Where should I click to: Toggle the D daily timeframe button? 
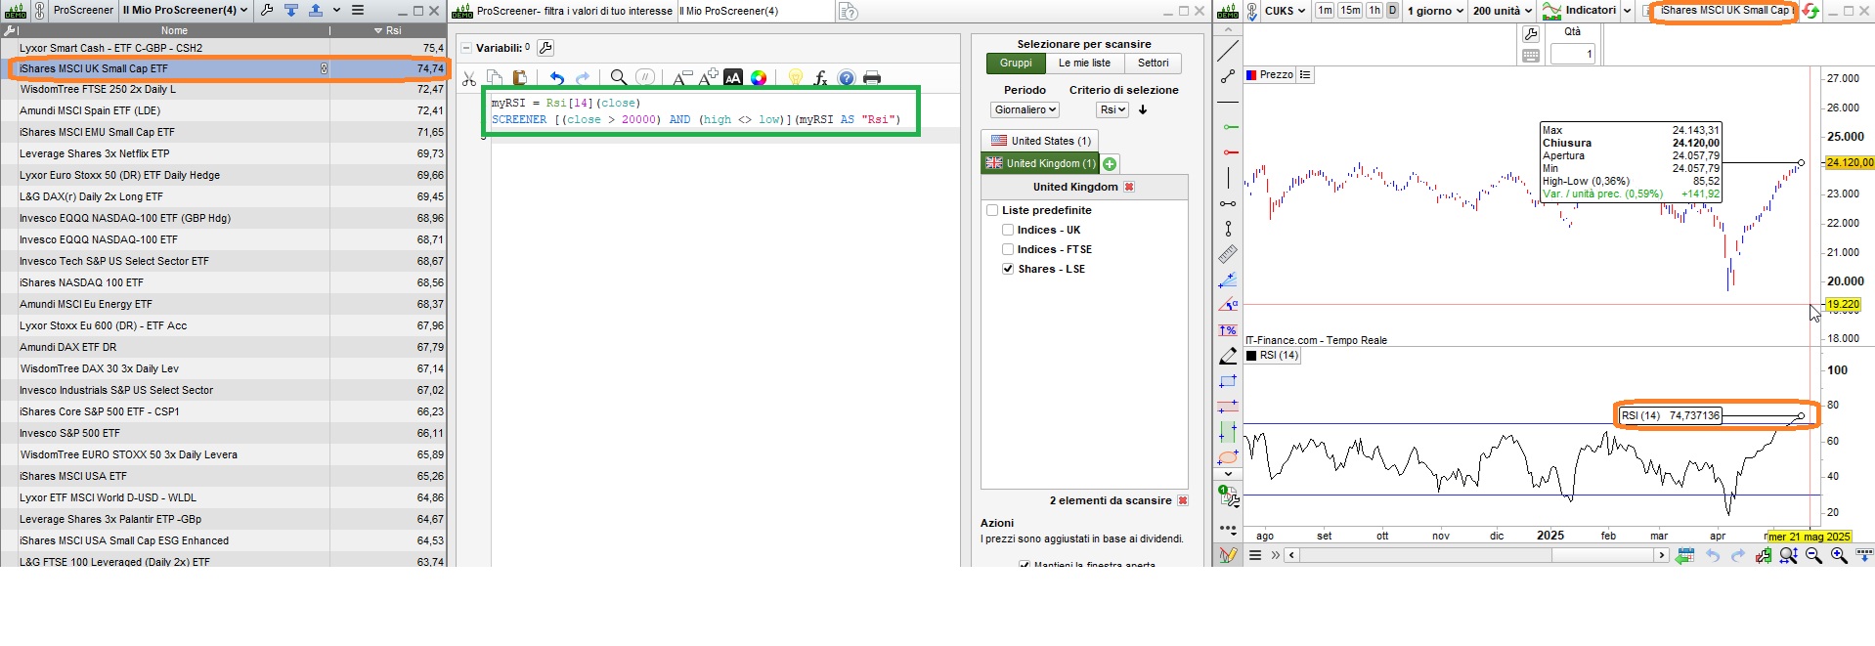[1392, 11]
